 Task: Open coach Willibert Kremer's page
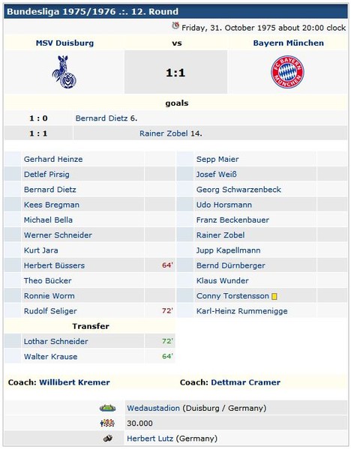pos(74,382)
